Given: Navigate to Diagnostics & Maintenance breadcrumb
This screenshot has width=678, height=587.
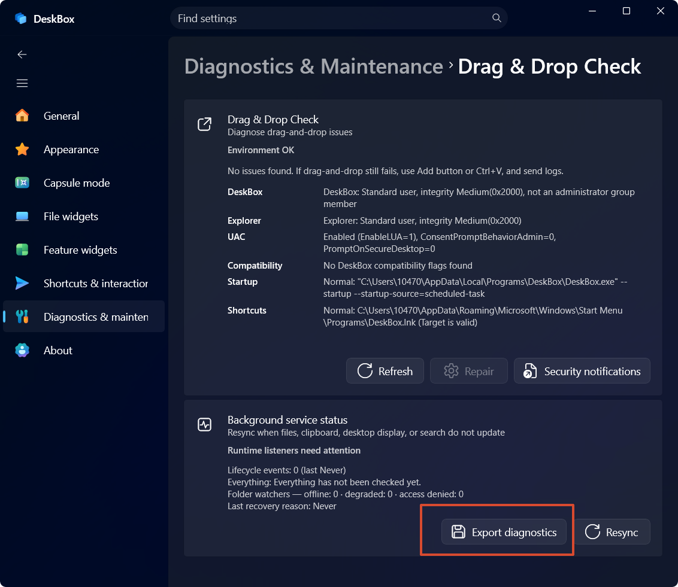Looking at the screenshot, I should pyautogui.click(x=314, y=66).
